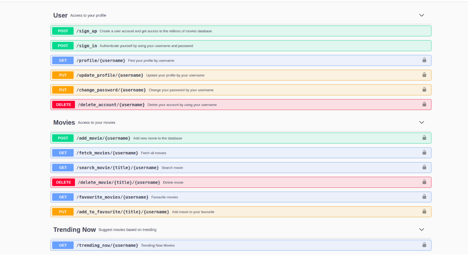468x263 pixels.
Task: Click lock icon on /profile/{username} row
Action: (x=424, y=60)
